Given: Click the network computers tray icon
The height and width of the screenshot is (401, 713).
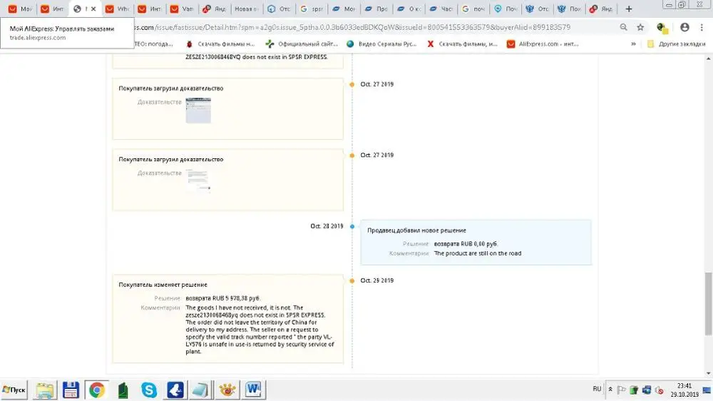Looking at the screenshot, I should tap(646, 390).
